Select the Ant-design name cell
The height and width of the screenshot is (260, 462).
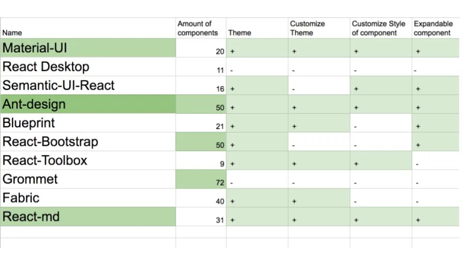tap(88, 104)
